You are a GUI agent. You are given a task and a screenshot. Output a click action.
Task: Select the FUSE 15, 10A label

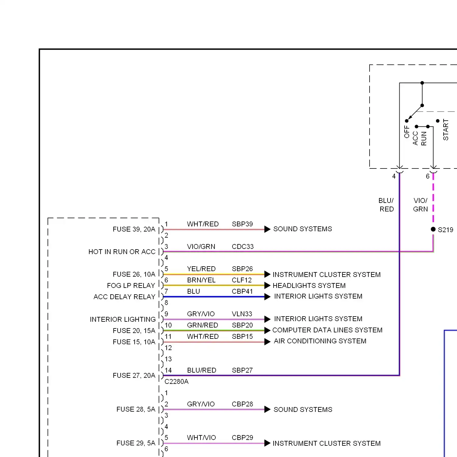(x=134, y=342)
